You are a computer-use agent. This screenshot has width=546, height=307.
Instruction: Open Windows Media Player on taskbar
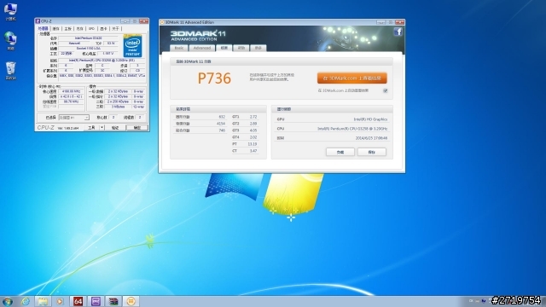[60, 301]
